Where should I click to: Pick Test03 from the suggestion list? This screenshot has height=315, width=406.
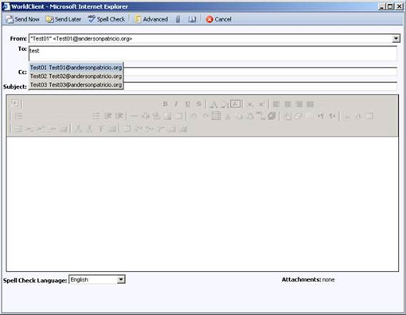pos(76,85)
